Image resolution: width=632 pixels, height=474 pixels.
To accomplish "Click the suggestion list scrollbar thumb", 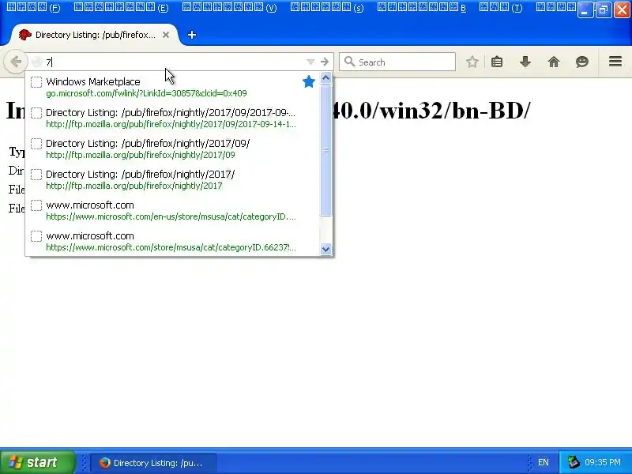I will pyautogui.click(x=325, y=150).
